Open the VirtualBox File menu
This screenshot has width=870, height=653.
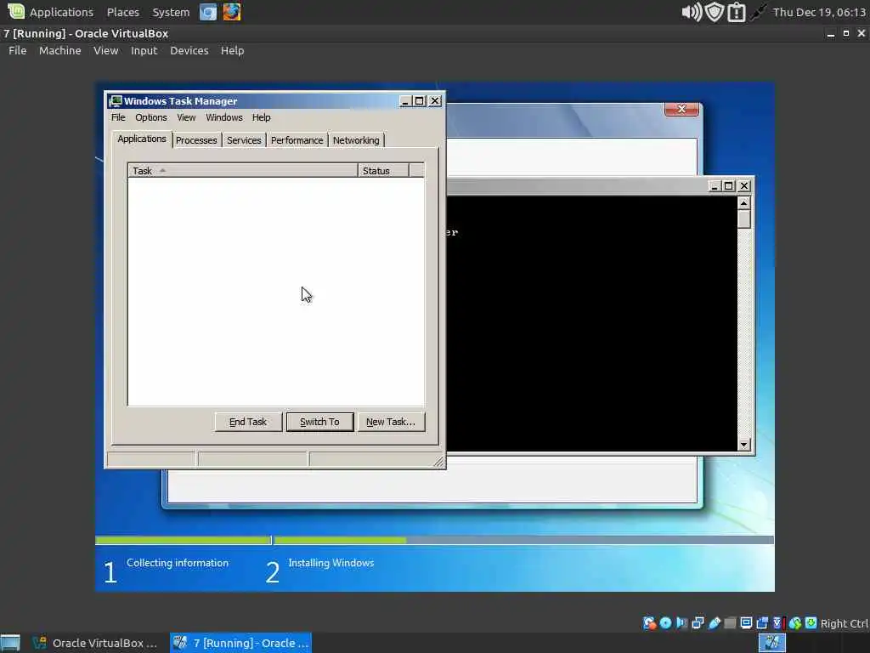(17, 50)
